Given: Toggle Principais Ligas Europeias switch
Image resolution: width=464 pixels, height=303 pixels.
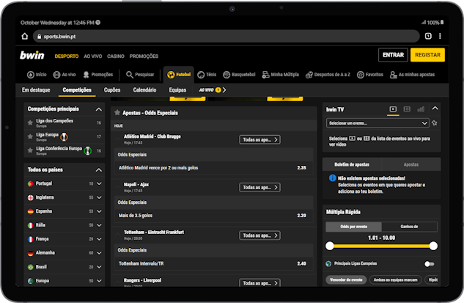Looking at the screenshot, I should (429, 263).
